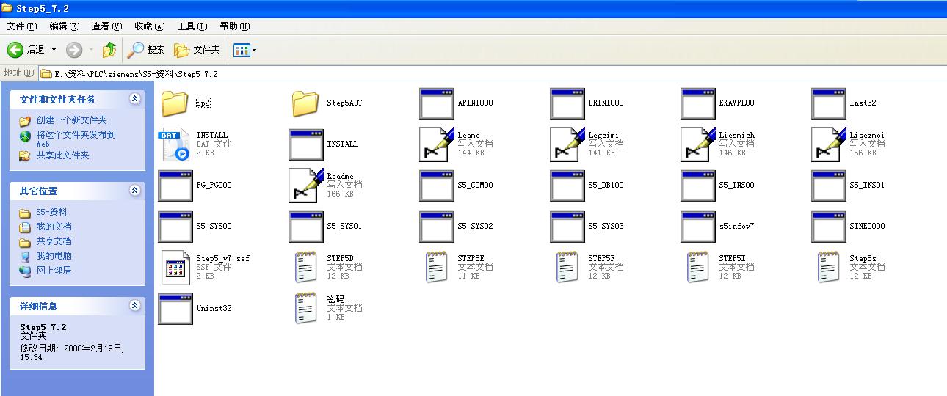Toggle the Folders (文件夹) pane button
The width and height of the screenshot is (947, 396).
pyautogui.click(x=197, y=50)
